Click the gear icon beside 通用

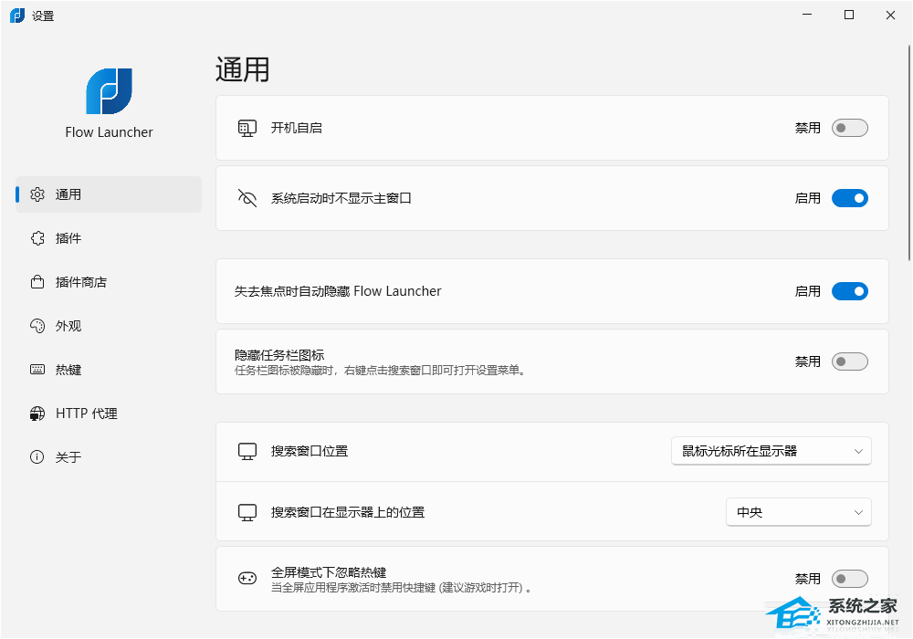click(37, 194)
